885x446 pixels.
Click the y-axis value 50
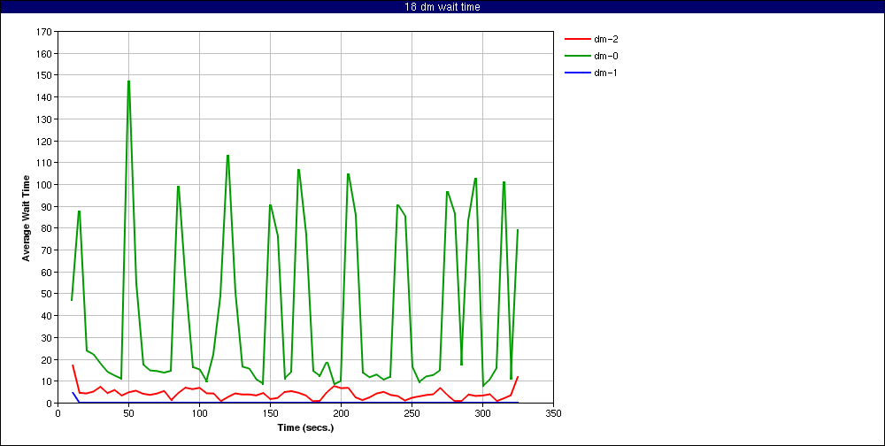point(45,294)
